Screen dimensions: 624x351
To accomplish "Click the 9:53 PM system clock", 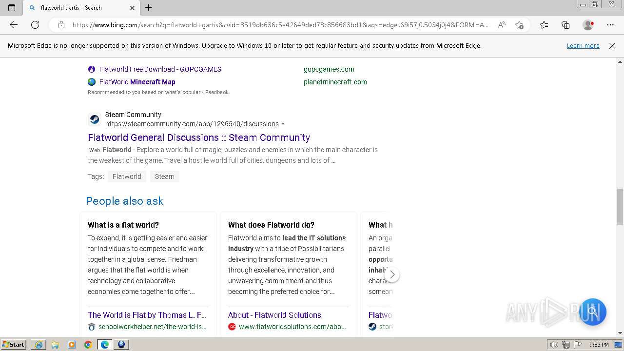I will (x=599, y=345).
